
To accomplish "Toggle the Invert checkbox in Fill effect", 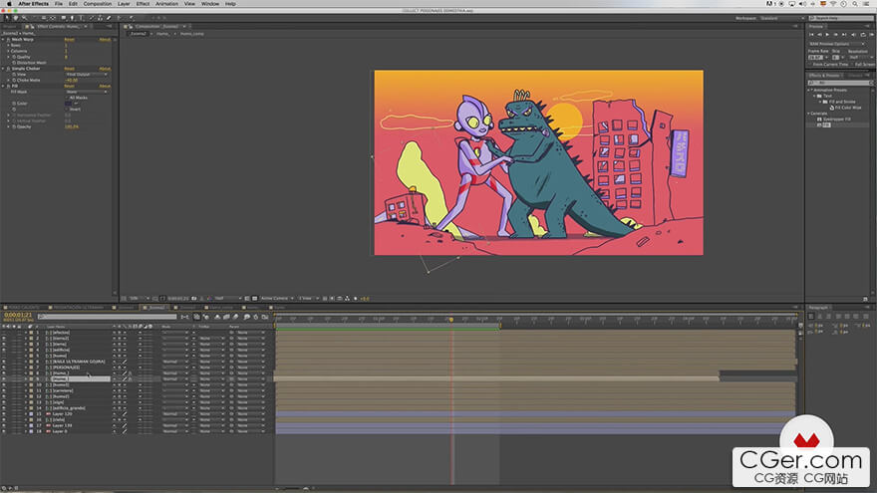I will click(68, 109).
